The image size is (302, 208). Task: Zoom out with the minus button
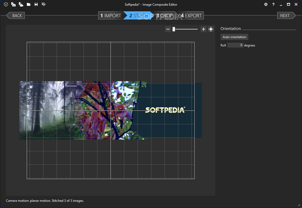168,29
